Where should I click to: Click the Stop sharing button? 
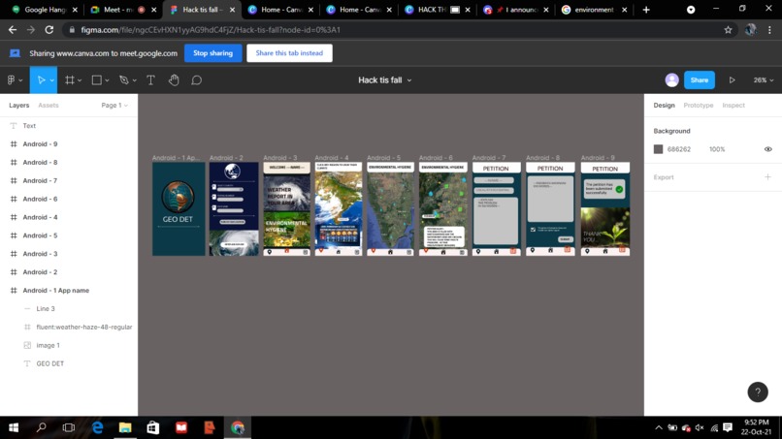tap(212, 53)
